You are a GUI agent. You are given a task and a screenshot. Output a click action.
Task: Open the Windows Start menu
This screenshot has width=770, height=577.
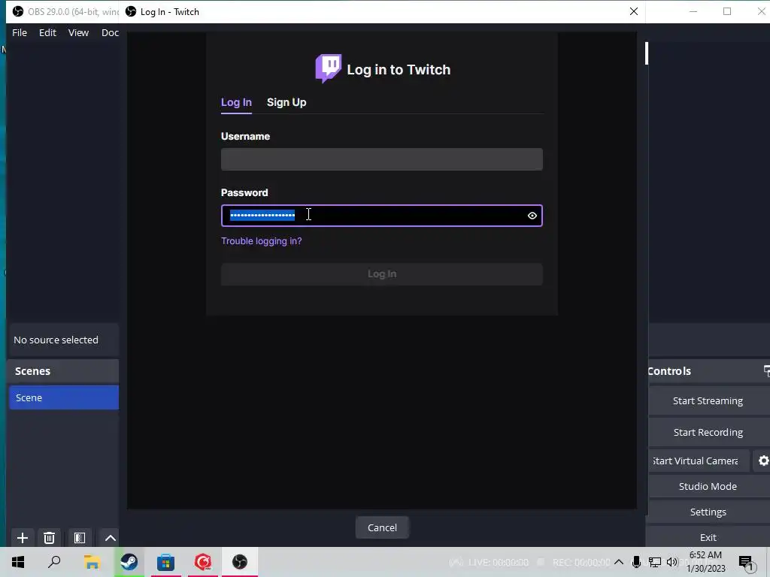point(18,562)
